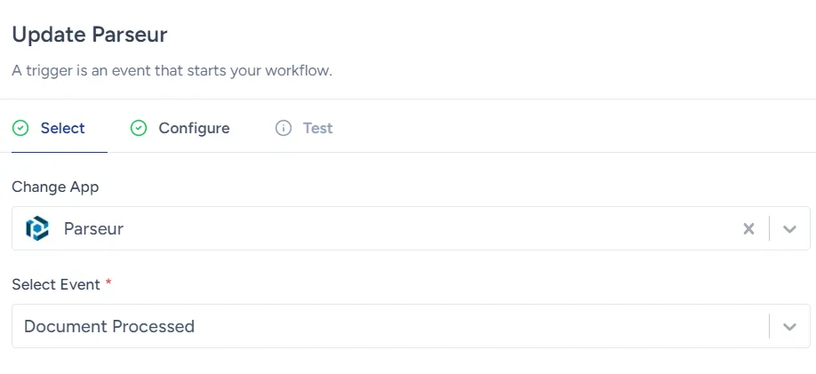This screenshot has height=374, width=816.
Task: Click the Parseur app logo icon
Action: click(37, 229)
